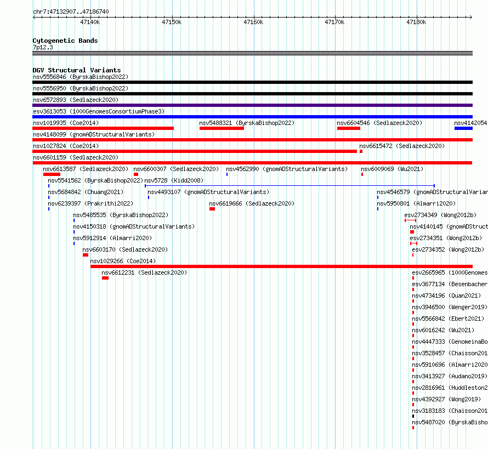Viewport: 488px width, 449px height.
Task: Select the nsv6604546 (Sedlazeck2020) label
Action: (x=379, y=123)
